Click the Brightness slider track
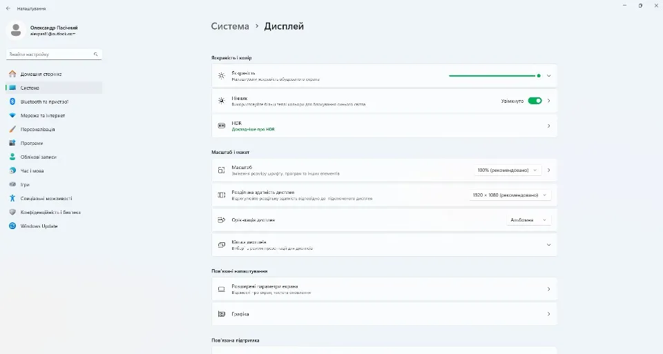Image resolution: width=663 pixels, height=354 pixels. [x=493, y=76]
